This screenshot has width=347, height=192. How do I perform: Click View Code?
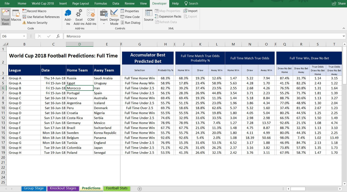(130, 17)
